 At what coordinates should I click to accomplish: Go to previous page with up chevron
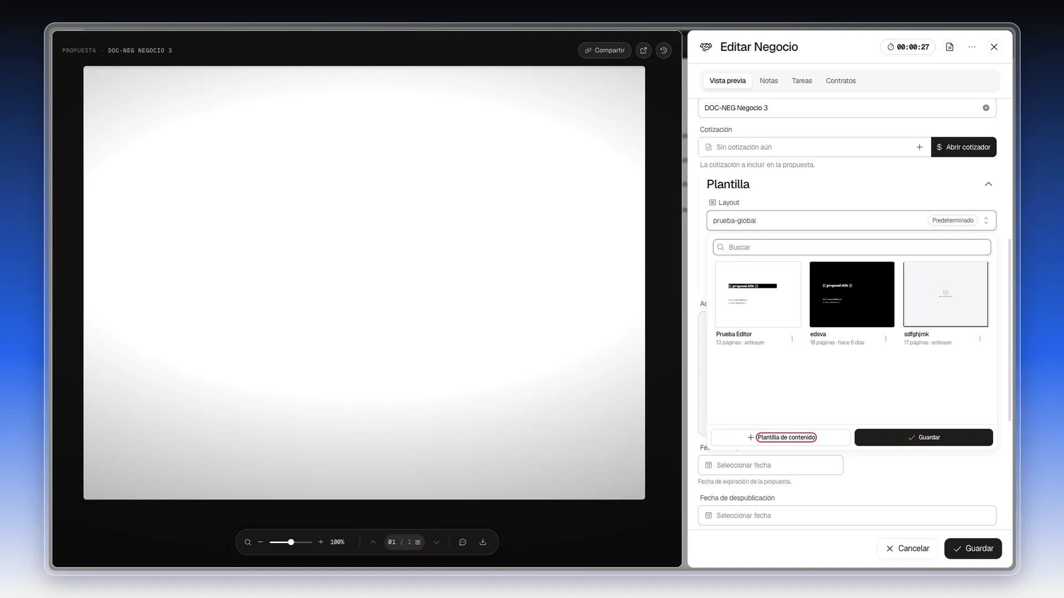[x=373, y=542]
